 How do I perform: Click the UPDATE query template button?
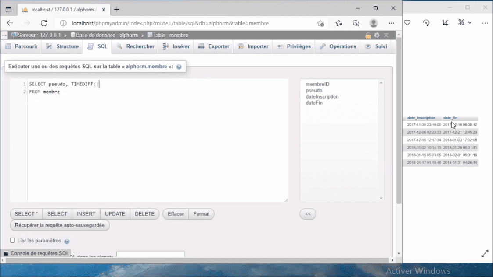coord(115,214)
